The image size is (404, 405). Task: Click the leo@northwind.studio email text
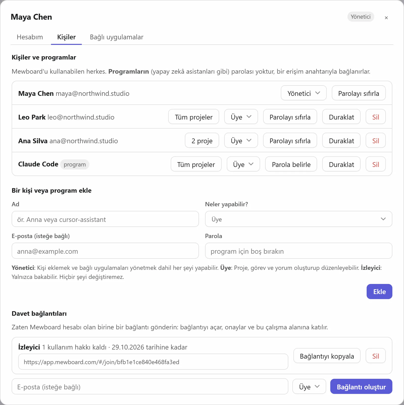[81, 117]
